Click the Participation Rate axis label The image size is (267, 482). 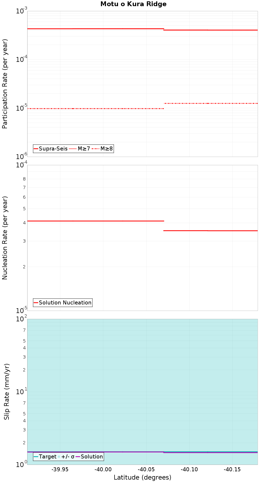click(5, 84)
